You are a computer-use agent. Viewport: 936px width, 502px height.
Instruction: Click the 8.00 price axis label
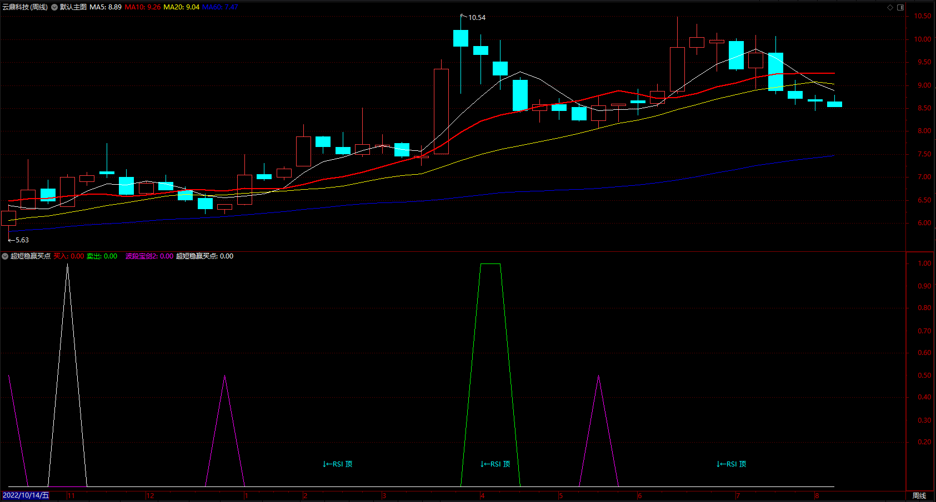(x=924, y=131)
